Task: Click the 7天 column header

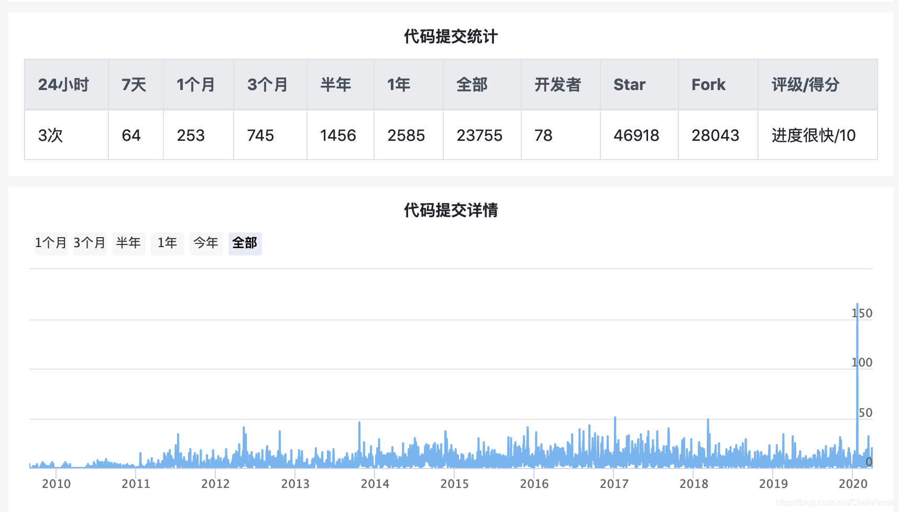Action: tap(136, 84)
